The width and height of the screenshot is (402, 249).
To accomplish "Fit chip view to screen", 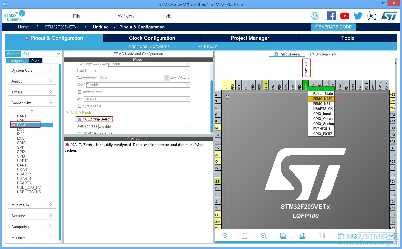I will 244,236.
